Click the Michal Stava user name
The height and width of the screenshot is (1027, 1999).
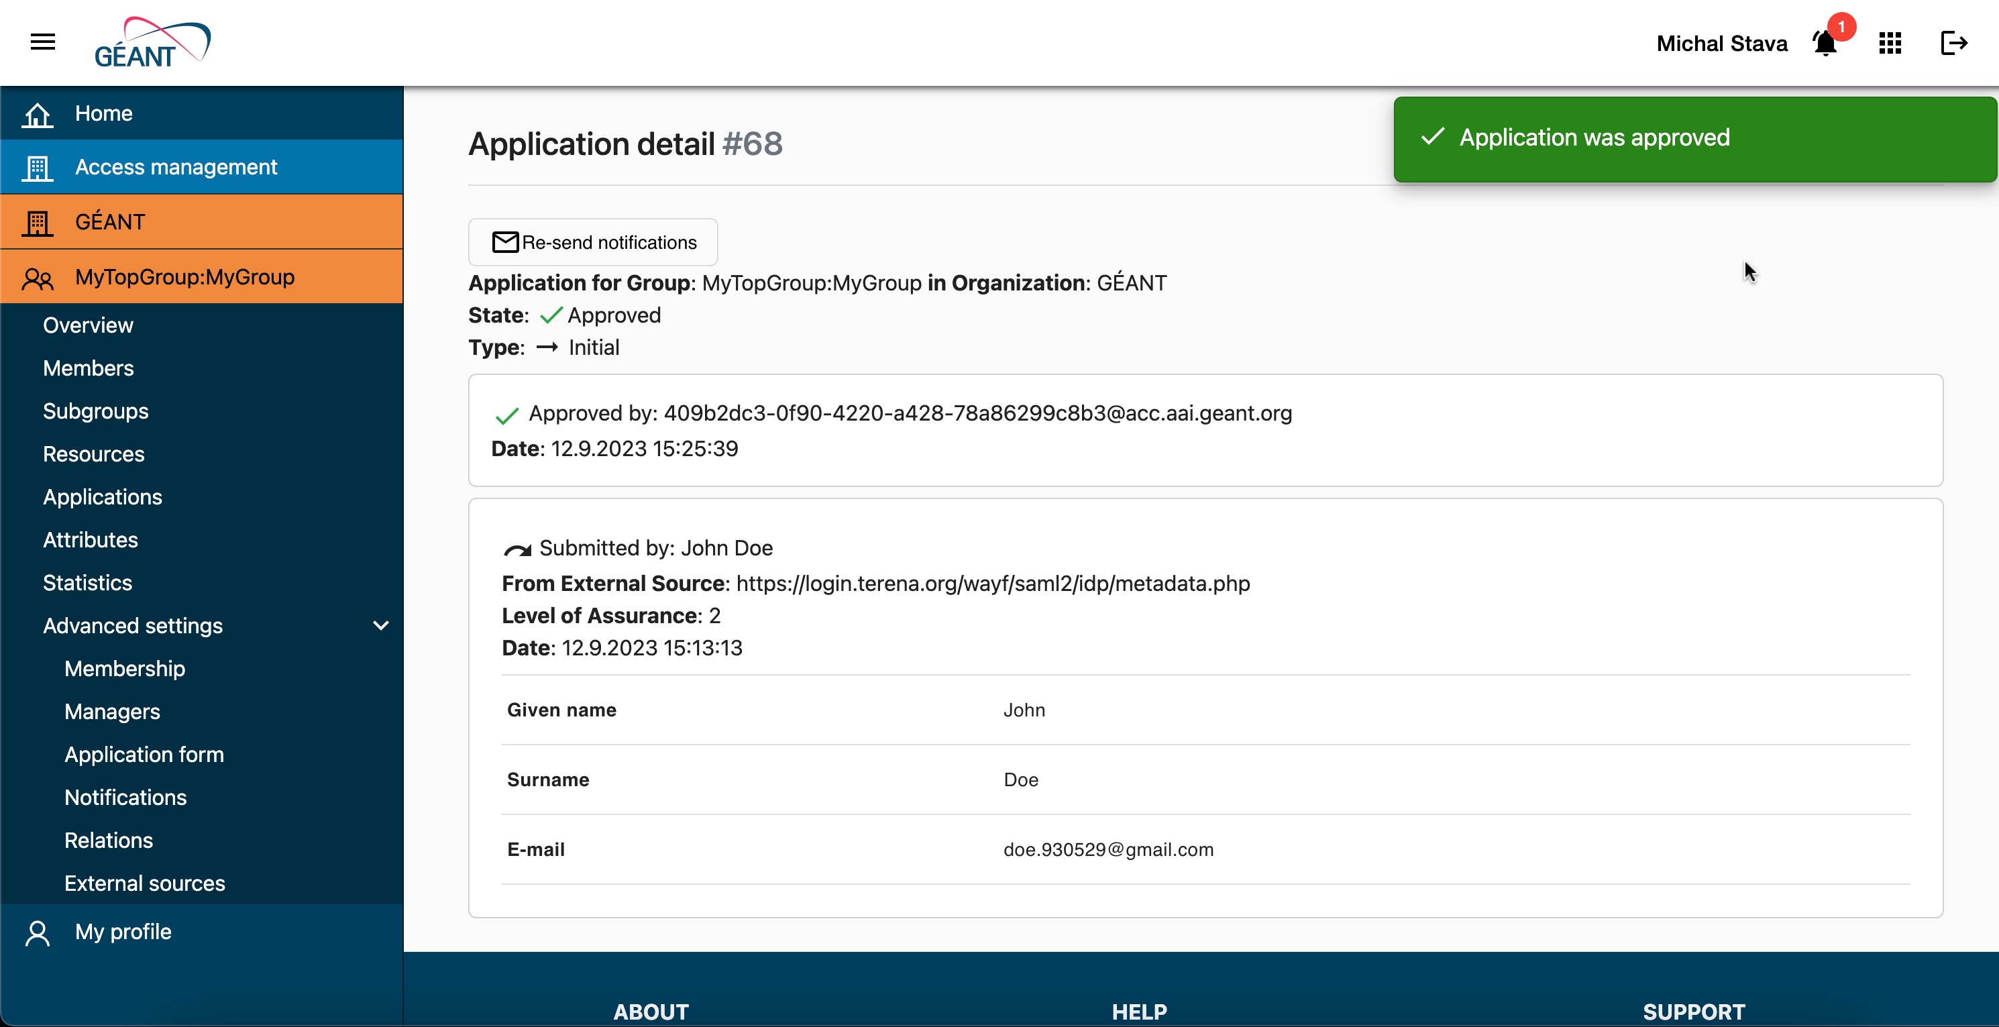coord(1721,44)
